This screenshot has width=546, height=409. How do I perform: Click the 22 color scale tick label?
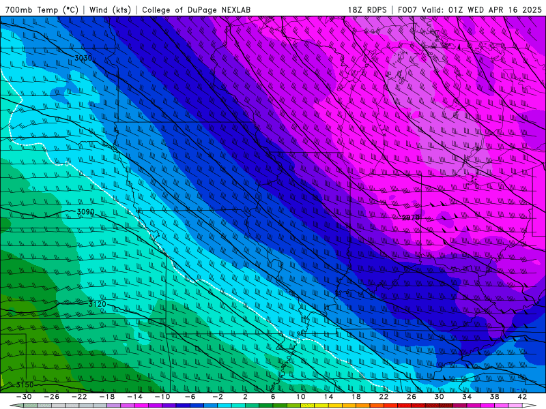384,397
